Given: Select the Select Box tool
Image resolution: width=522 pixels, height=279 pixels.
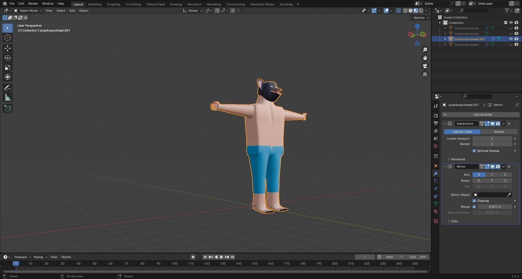Looking at the screenshot, I should click(8, 28).
